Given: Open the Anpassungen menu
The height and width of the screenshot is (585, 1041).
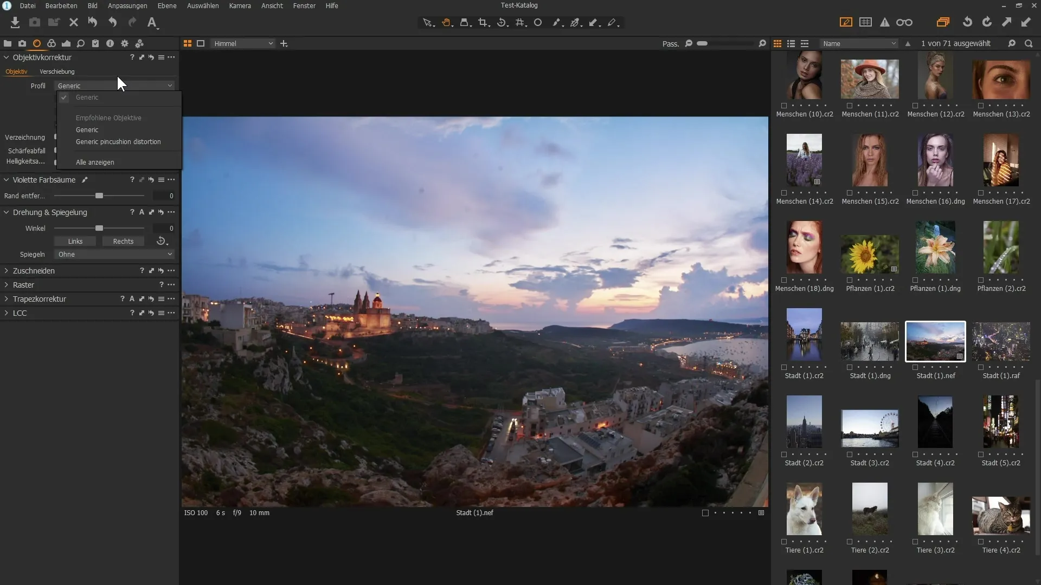Looking at the screenshot, I should point(127,5).
